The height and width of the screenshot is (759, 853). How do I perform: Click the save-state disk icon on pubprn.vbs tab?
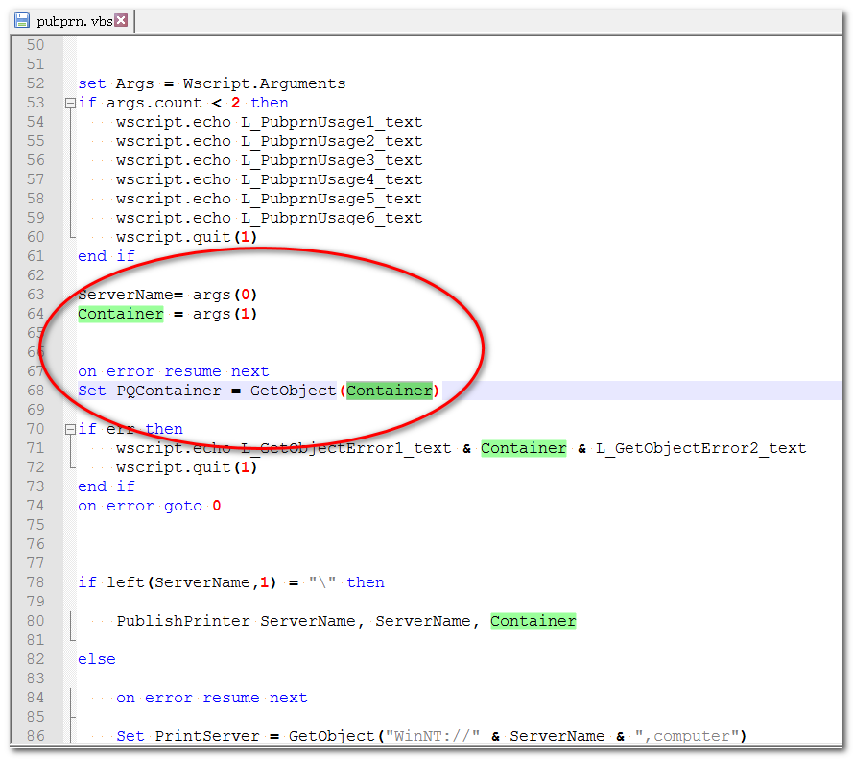coord(22,21)
